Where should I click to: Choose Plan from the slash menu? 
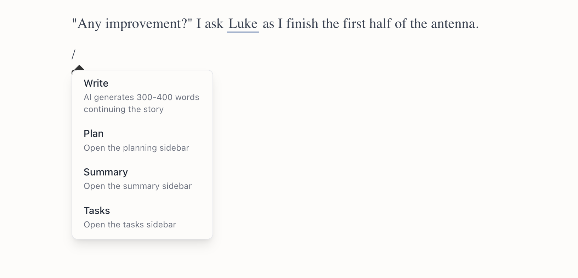(93, 134)
